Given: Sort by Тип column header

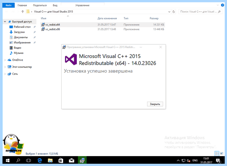Looking at the screenshot, I should [x=126, y=18].
